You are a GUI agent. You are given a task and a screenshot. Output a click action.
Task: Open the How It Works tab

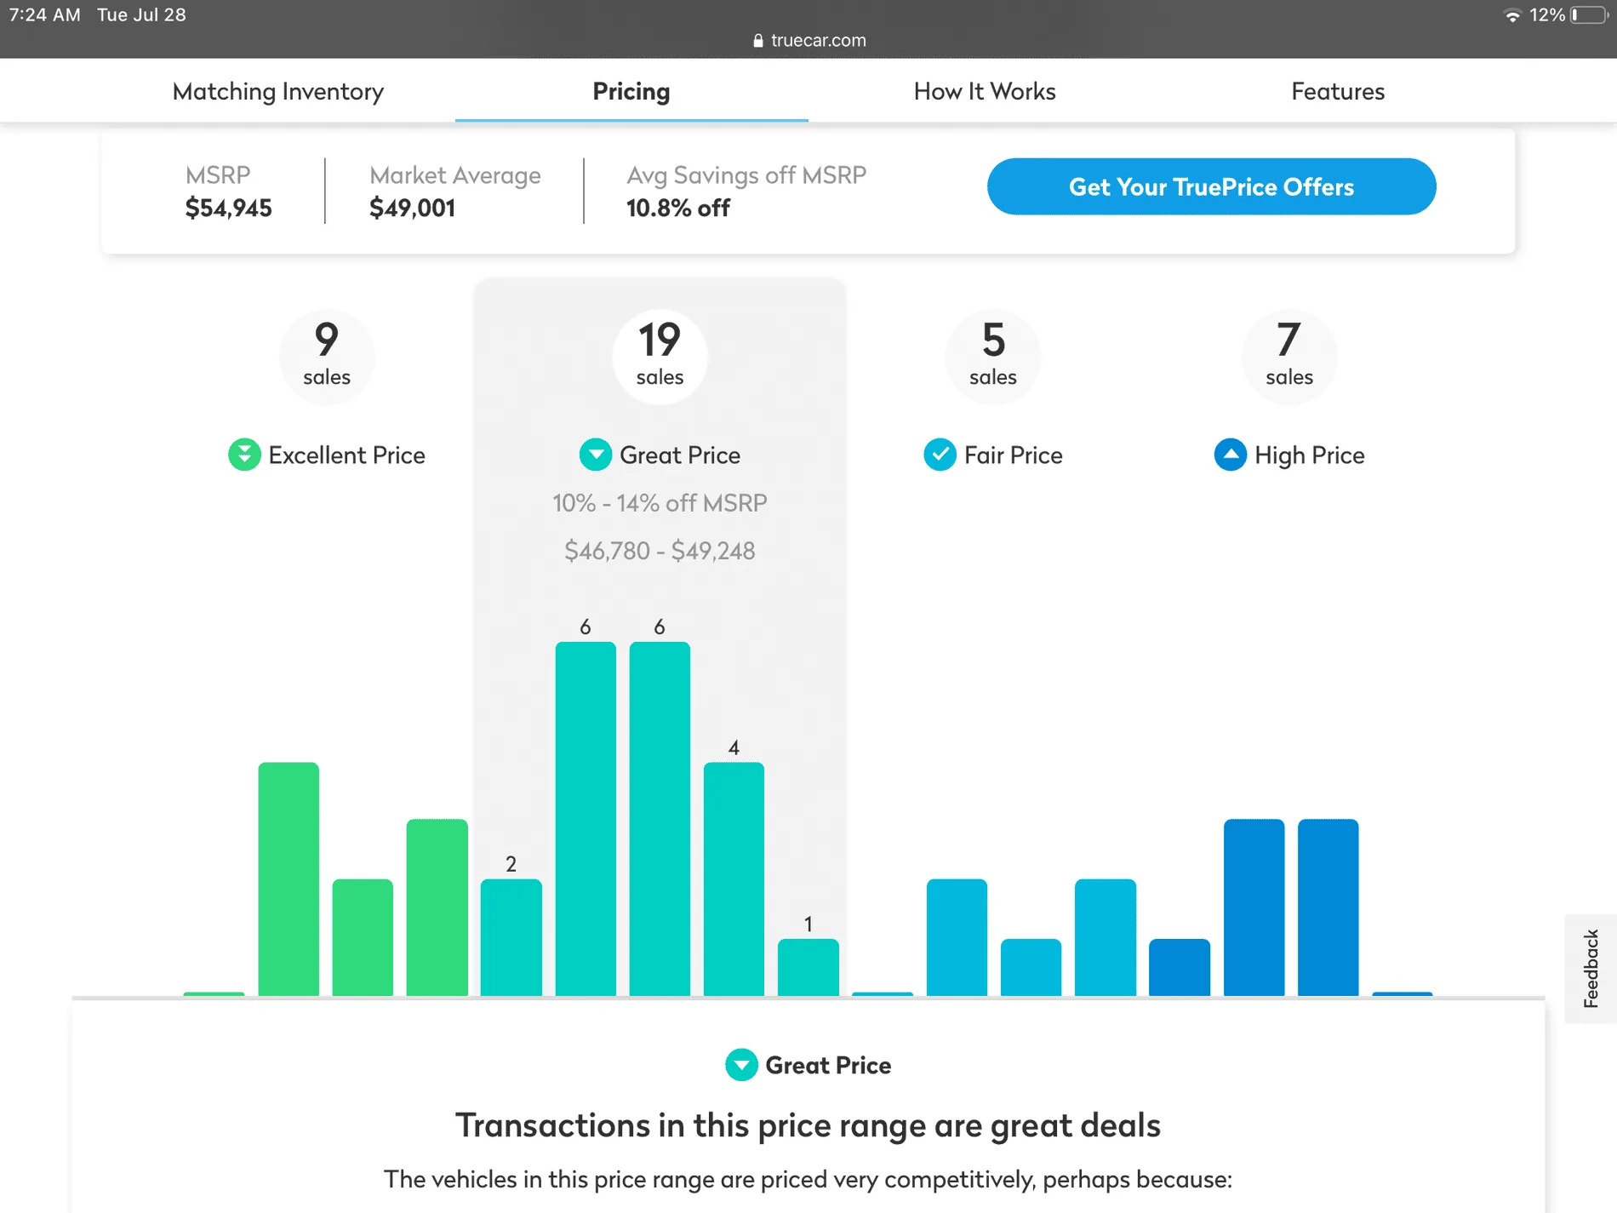[x=985, y=91]
